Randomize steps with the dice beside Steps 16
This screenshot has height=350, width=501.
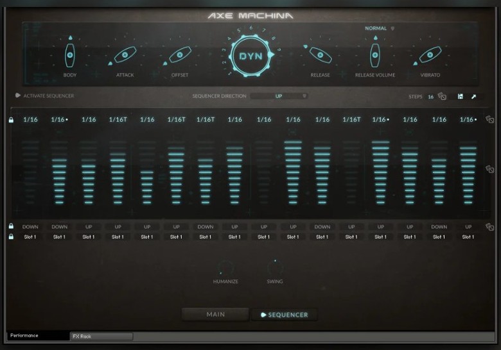point(442,96)
